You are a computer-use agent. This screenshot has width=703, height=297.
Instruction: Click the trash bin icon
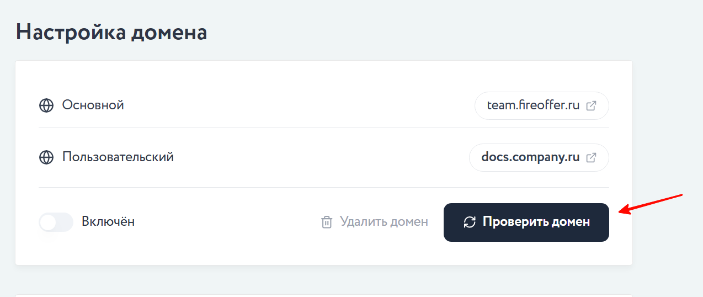(327, 222)
